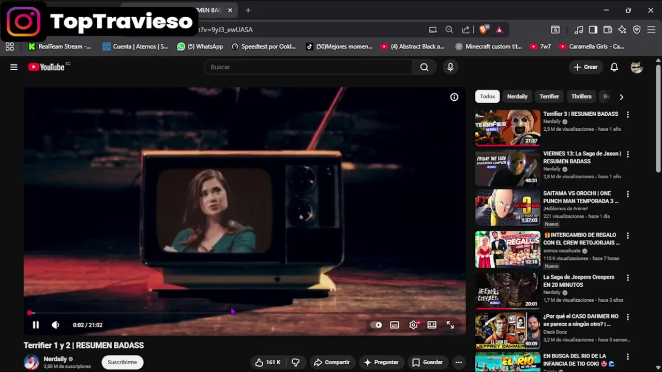The width and height of the screenshot is (662, 372).
Task: Open the account avatar menu
Action: pos(637,67)
